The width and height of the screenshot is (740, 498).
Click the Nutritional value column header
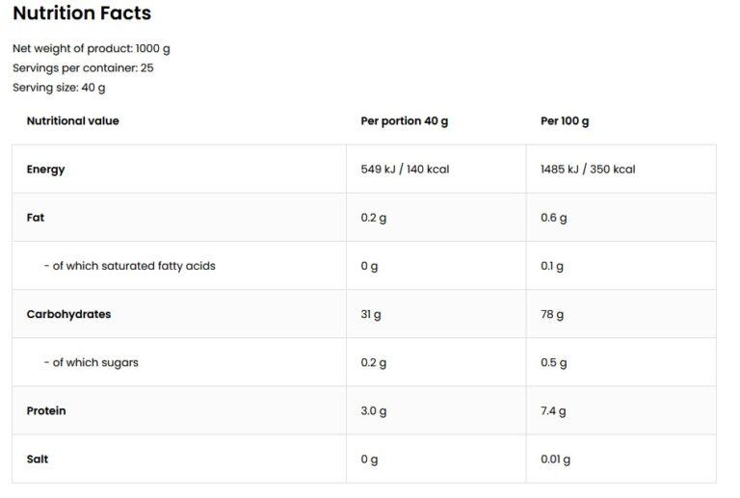(x=73, y=121)
